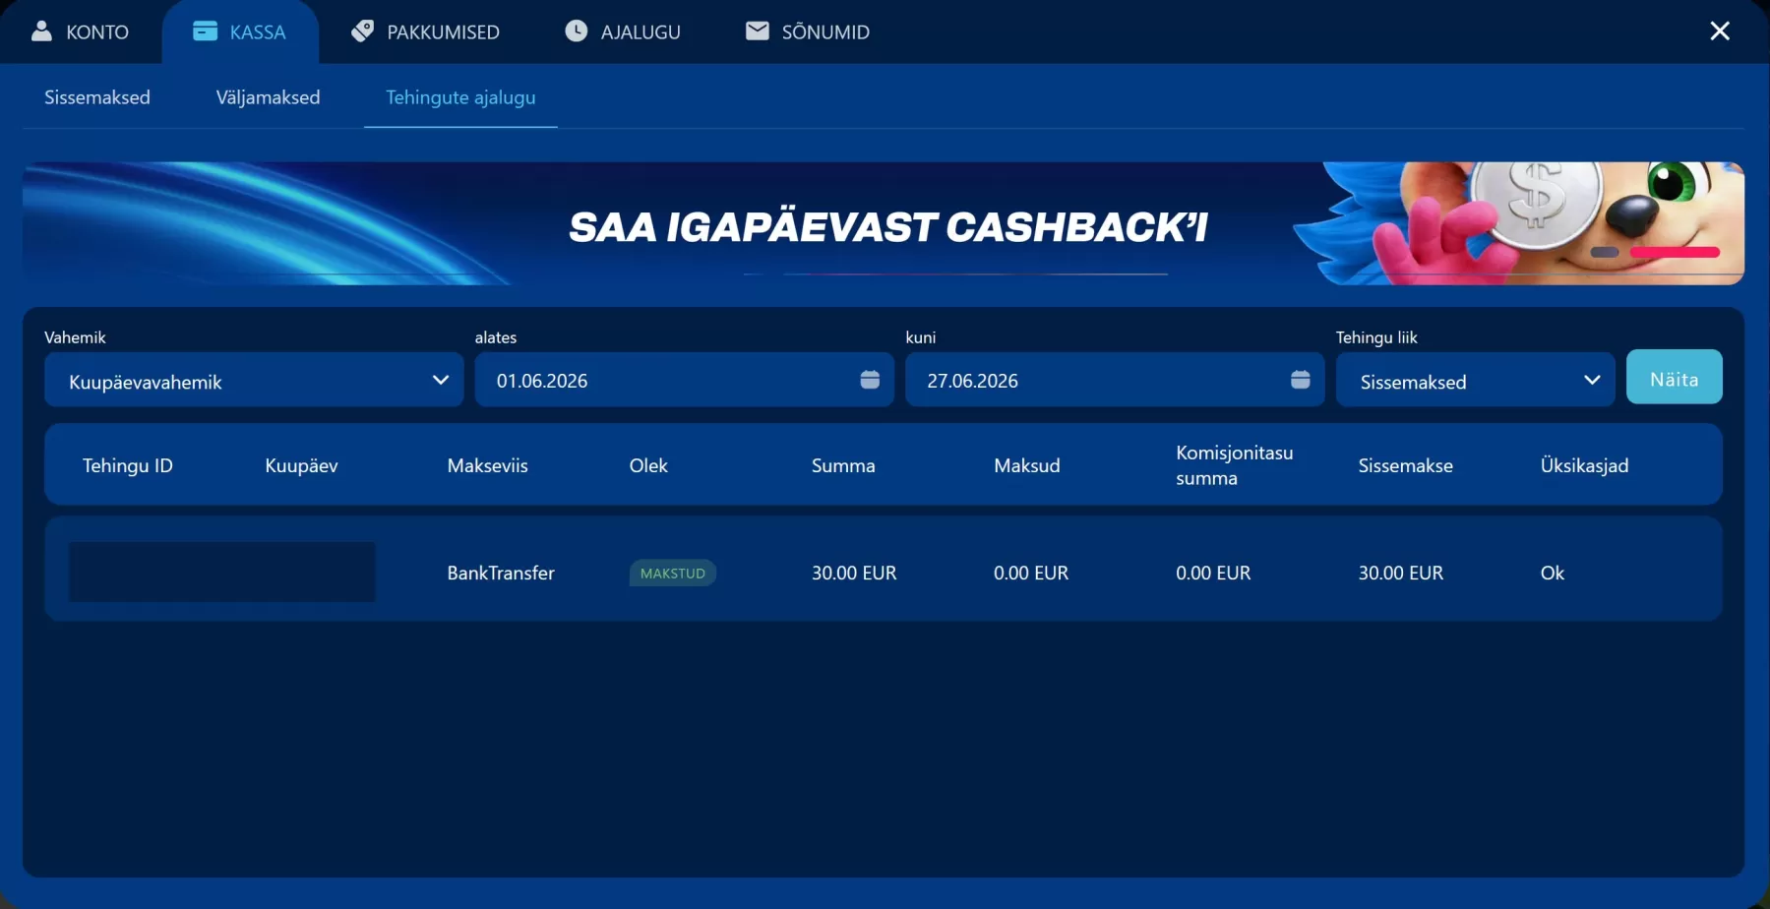
Task: Open calendar icon for the alates date
Action: [x=870, y=380]
